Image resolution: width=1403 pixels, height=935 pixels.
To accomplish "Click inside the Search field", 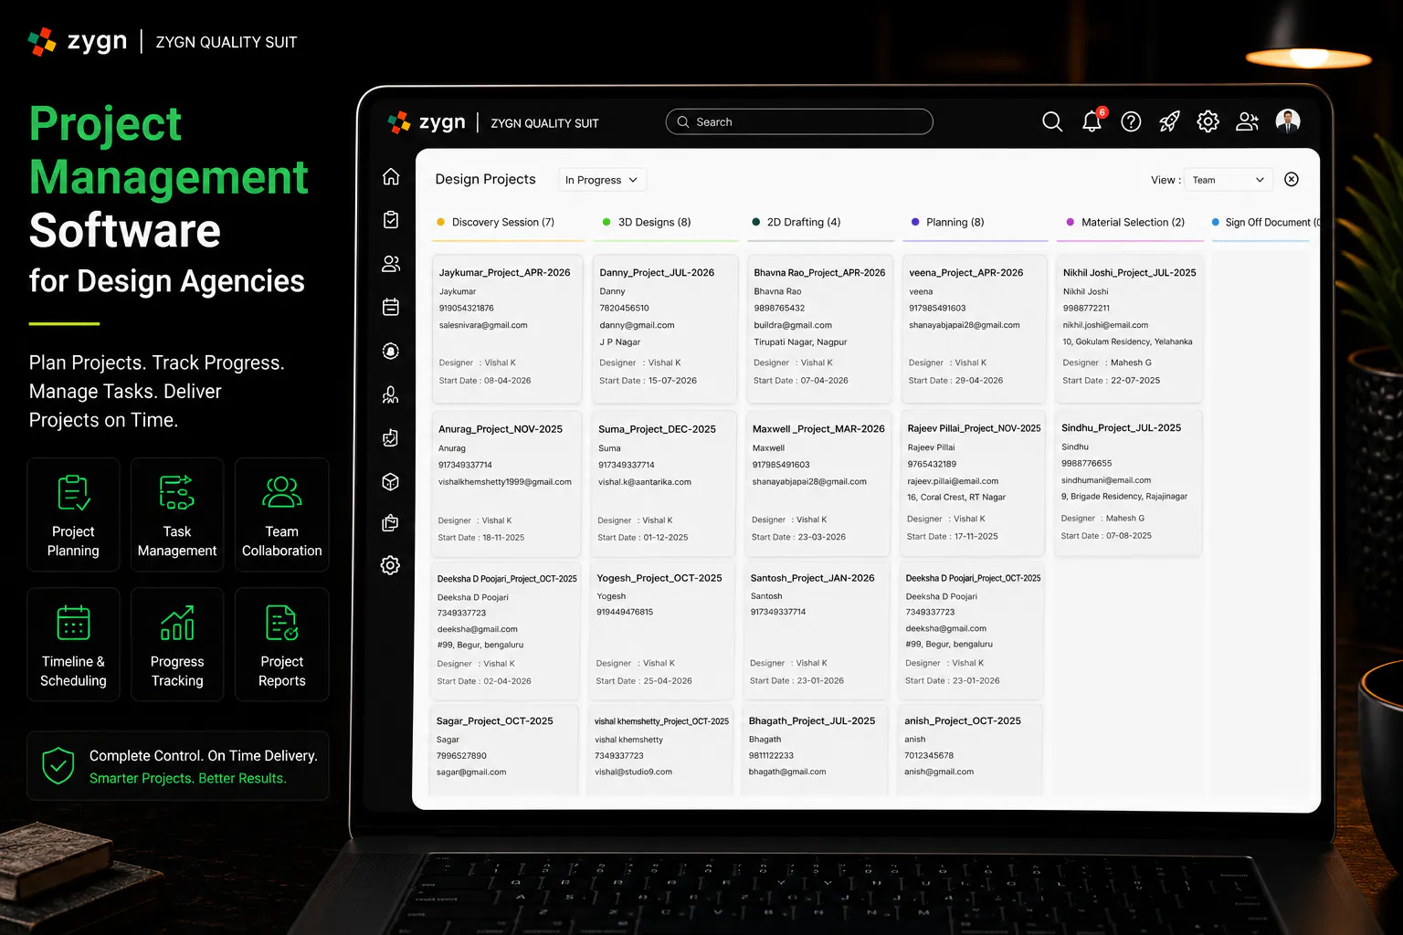I will (x=799, y=121).
